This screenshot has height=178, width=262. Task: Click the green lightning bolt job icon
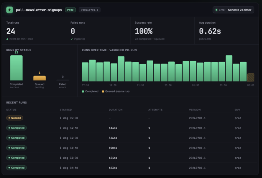9,10
